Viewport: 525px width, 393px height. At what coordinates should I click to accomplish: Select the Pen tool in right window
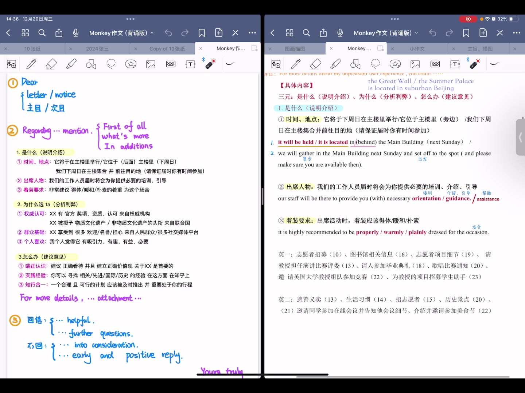(x=296, y=64)
